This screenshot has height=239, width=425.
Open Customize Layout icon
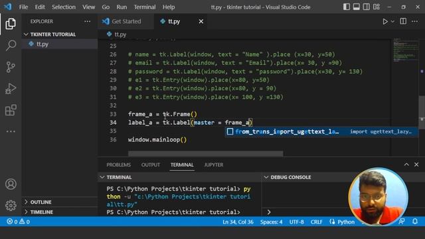click(x=377, y=7)
